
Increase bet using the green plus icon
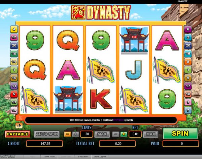click(124, 134)
